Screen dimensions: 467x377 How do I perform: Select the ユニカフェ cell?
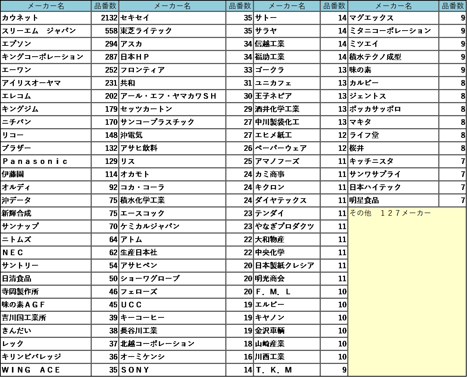287,83
